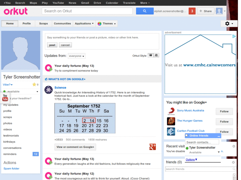Expand the Available status in chat panel
The width and height of the screenshot is (241, 180).
tap(219, 152)
